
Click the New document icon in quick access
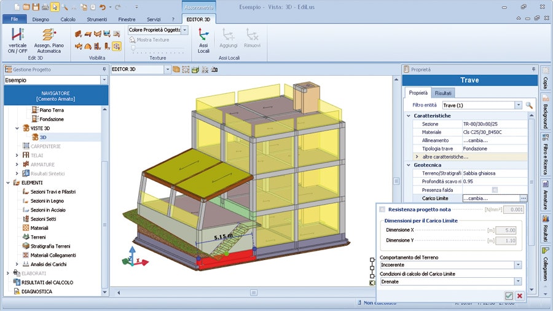[x=17, y=7]
